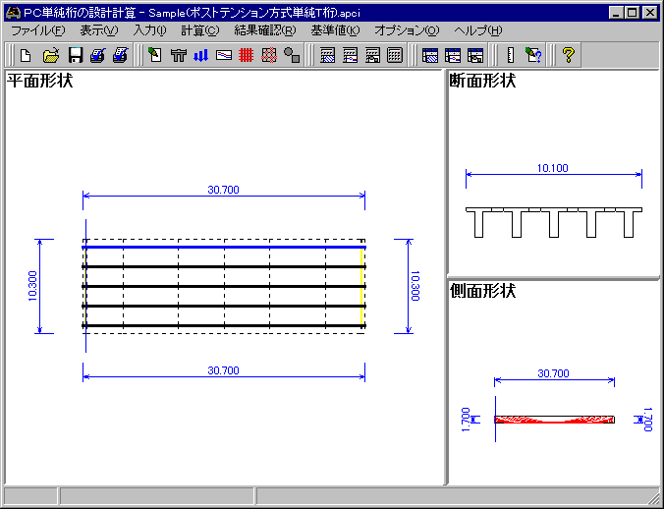Select the solid red grid icon
664x509 pixels.
tap(247, 56)
